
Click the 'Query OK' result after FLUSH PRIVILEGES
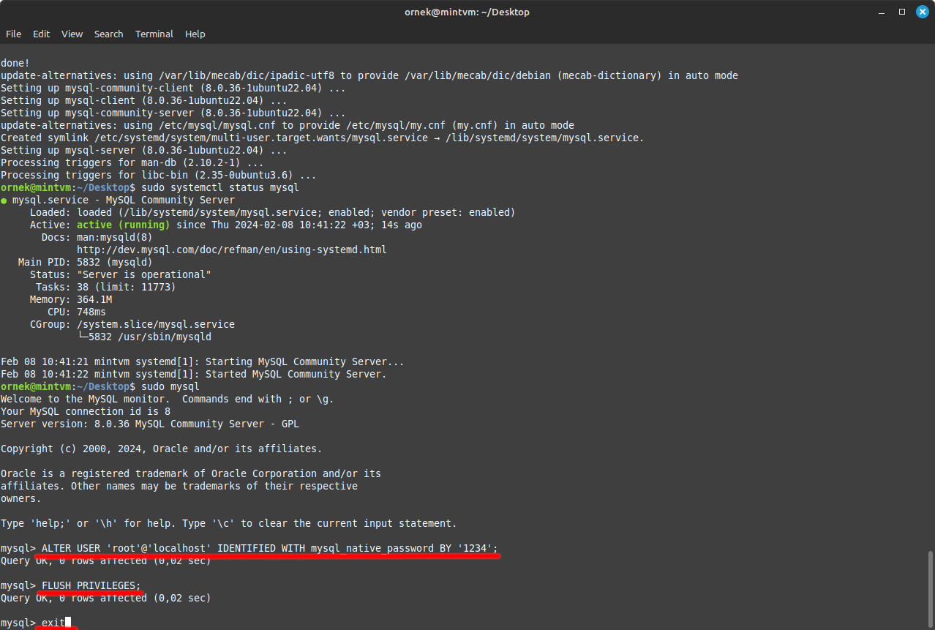[x=106, y=598]
